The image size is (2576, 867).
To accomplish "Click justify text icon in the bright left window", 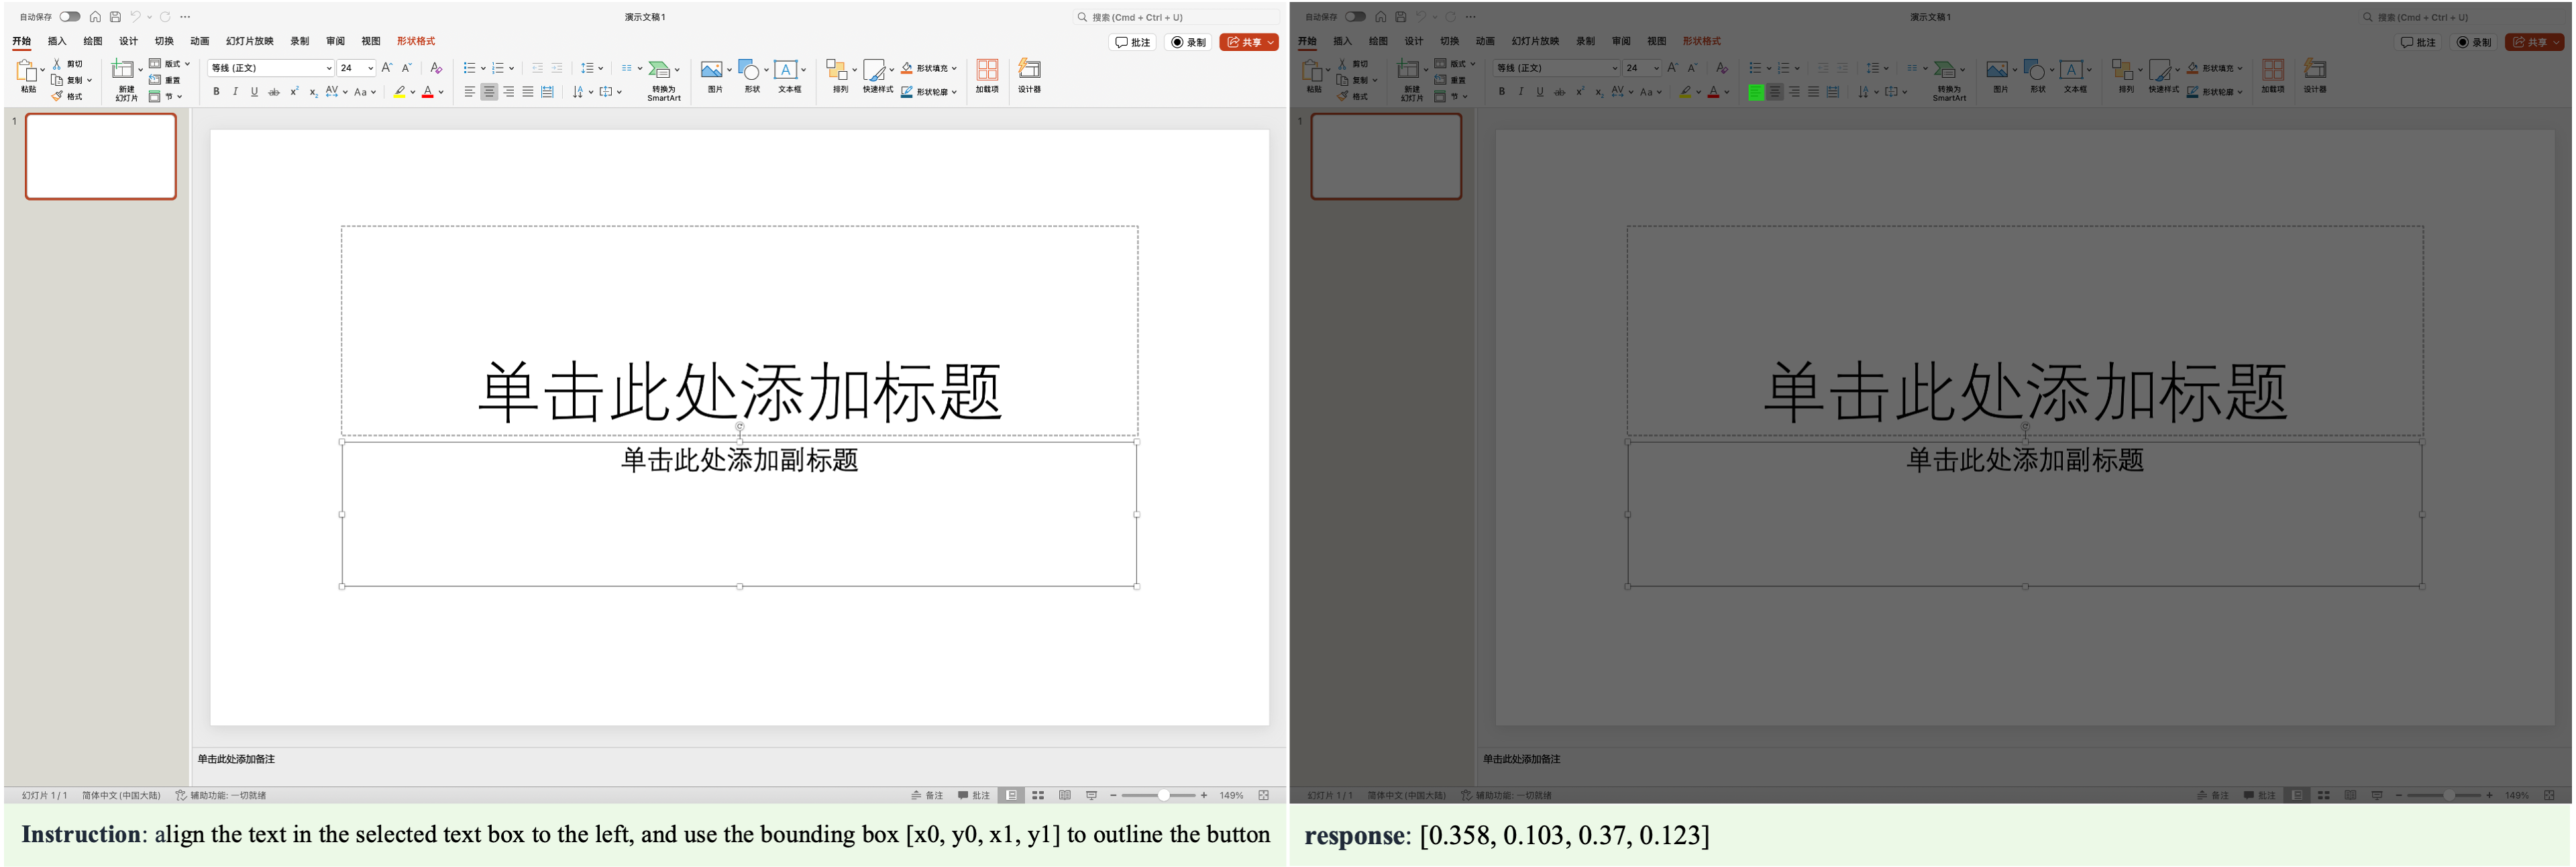I will 527,91.
